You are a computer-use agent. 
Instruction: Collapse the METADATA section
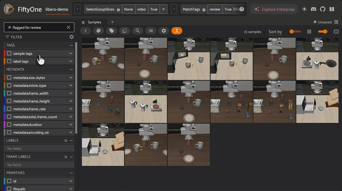[71, 69]
